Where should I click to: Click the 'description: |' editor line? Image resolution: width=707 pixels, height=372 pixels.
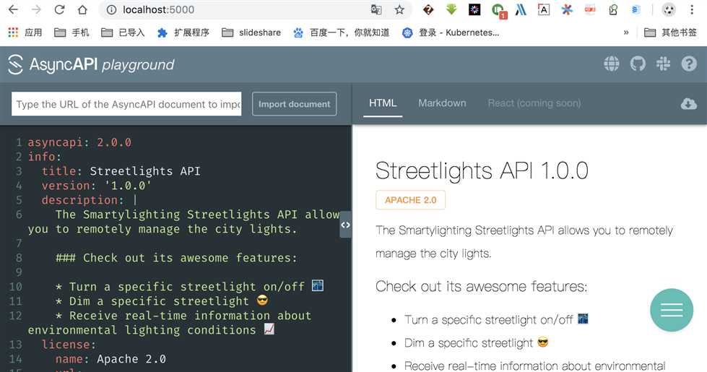(x=90, y=200)
